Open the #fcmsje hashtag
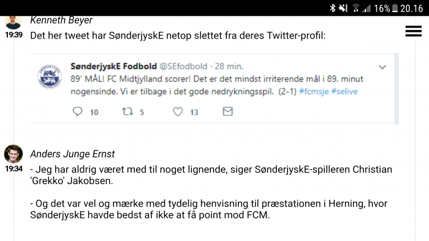Image resolution: width=429 pixels, height=241 pixels. coord(314,91)
